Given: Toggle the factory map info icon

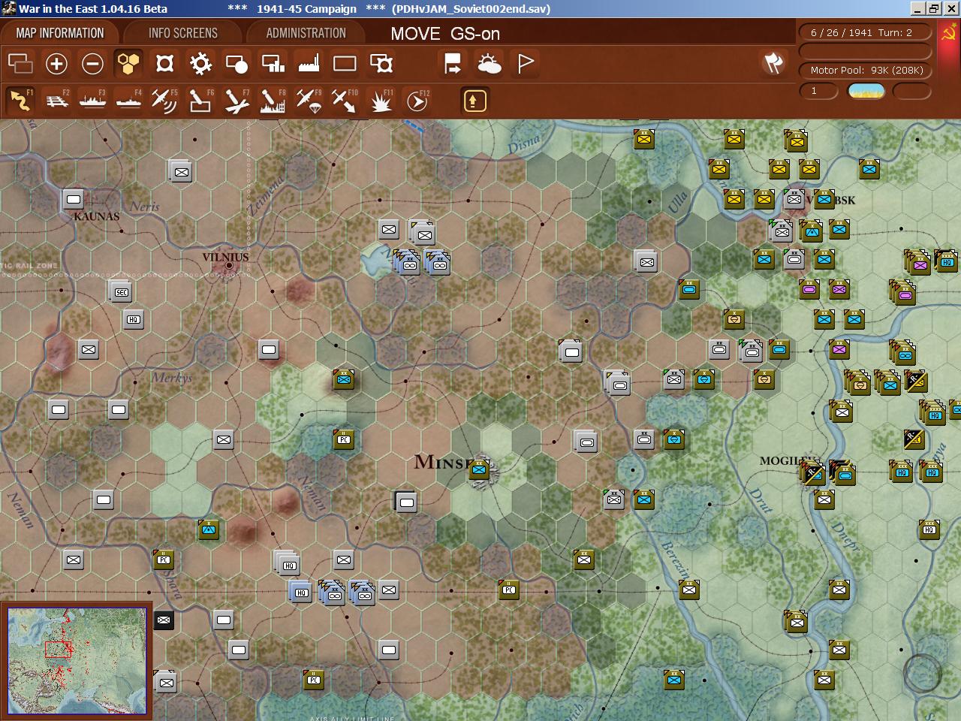Looking at the screenshot, I should tap(309, 64).
